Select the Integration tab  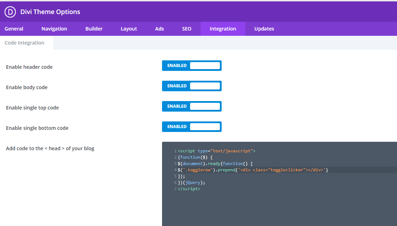(x=223, y=29)
